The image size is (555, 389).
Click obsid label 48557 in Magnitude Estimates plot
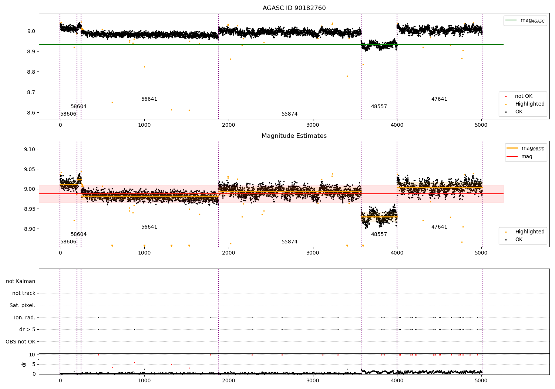tap(379, 235)
